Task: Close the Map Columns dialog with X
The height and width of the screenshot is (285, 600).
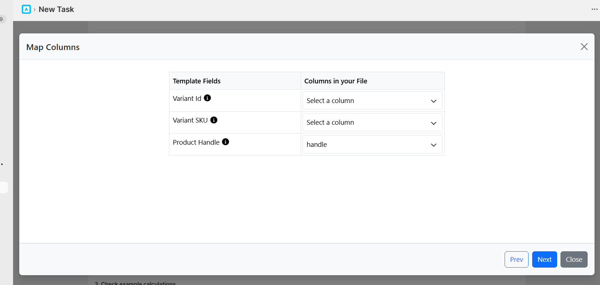Action: [584, 47]
